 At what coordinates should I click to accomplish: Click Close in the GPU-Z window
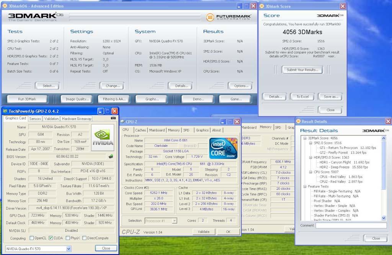coord(106,248)
